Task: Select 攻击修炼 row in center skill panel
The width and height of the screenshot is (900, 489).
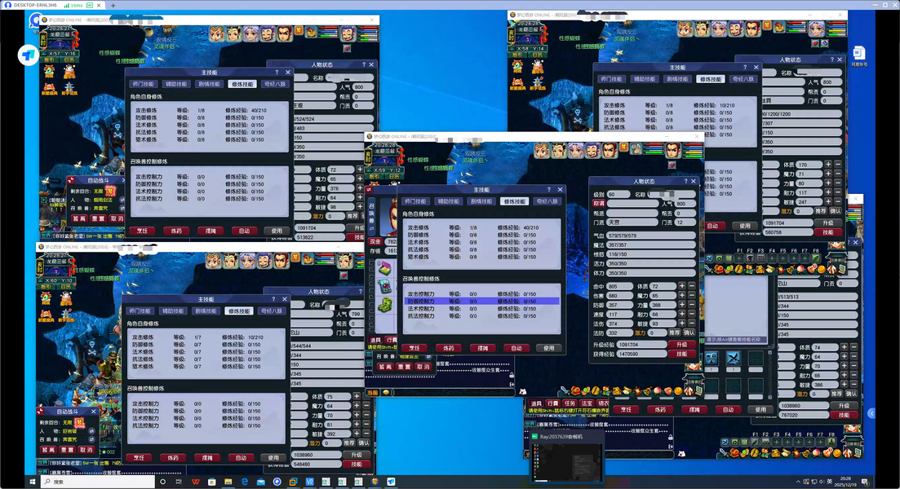Action: 481,227
